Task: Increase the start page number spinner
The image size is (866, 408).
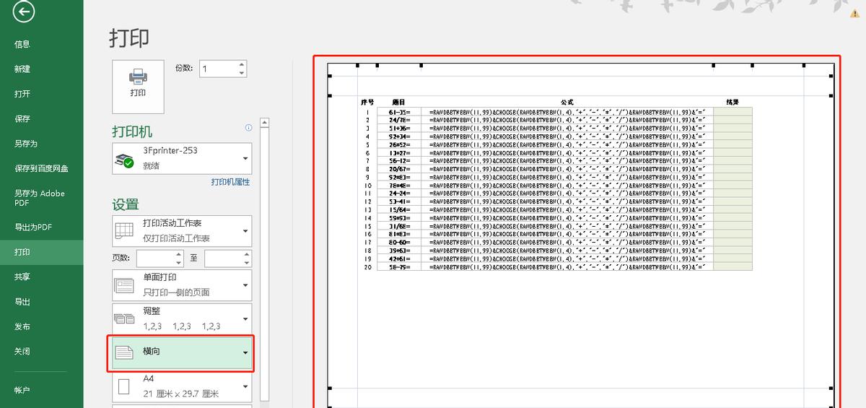Action: pyautogui.click(x=180, y=254)
